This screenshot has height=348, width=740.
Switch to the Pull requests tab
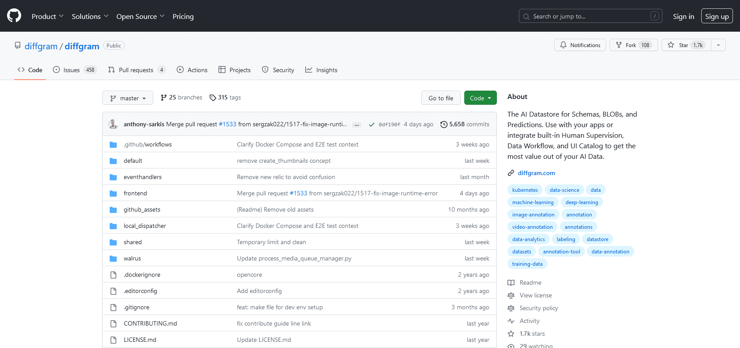(137, 70)
